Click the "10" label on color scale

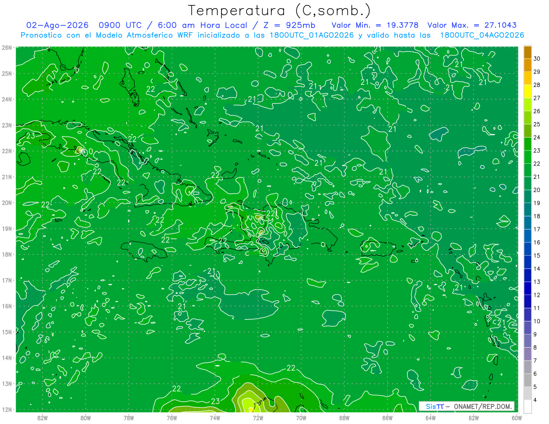537,321
